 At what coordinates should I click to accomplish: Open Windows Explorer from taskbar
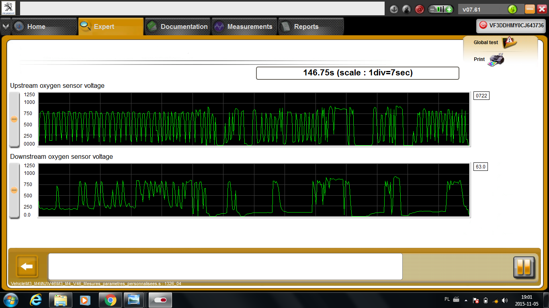point(61,300)
